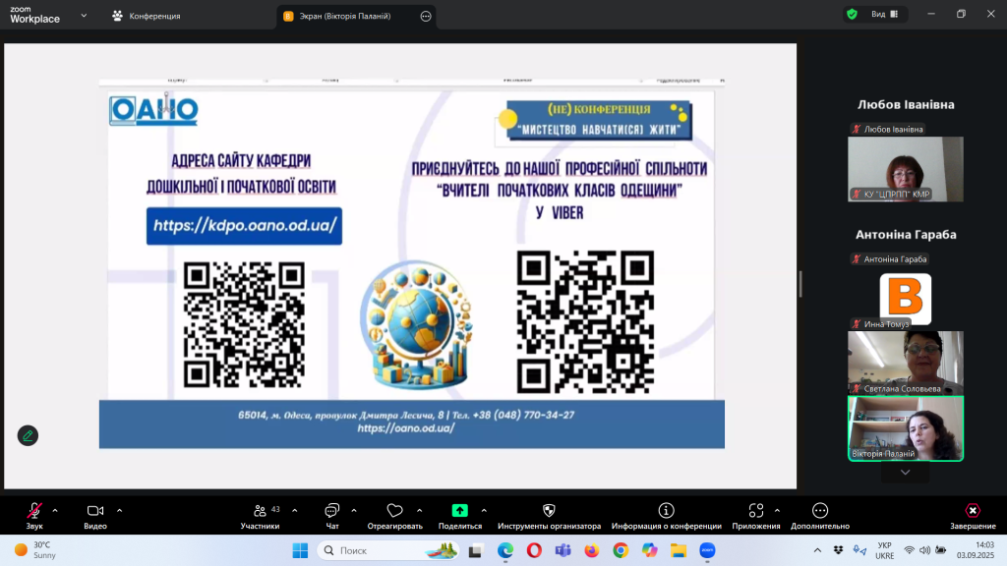The width and height of the screenshot is (1007, 566).
Task: Open the Вид view layout button
Action: 877,15
